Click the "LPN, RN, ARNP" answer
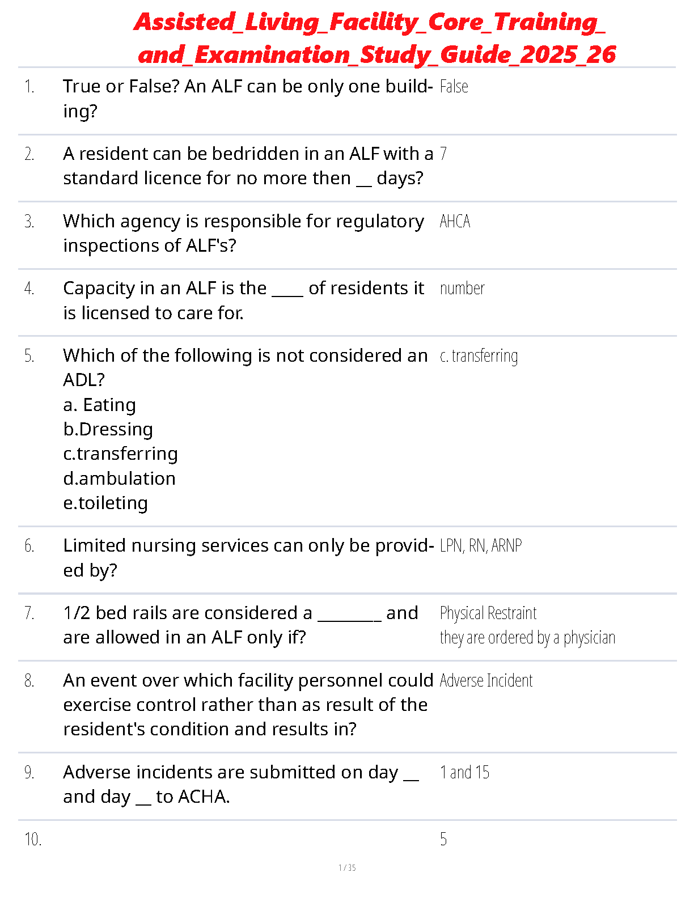694x898 pixels. pos(480,545)
